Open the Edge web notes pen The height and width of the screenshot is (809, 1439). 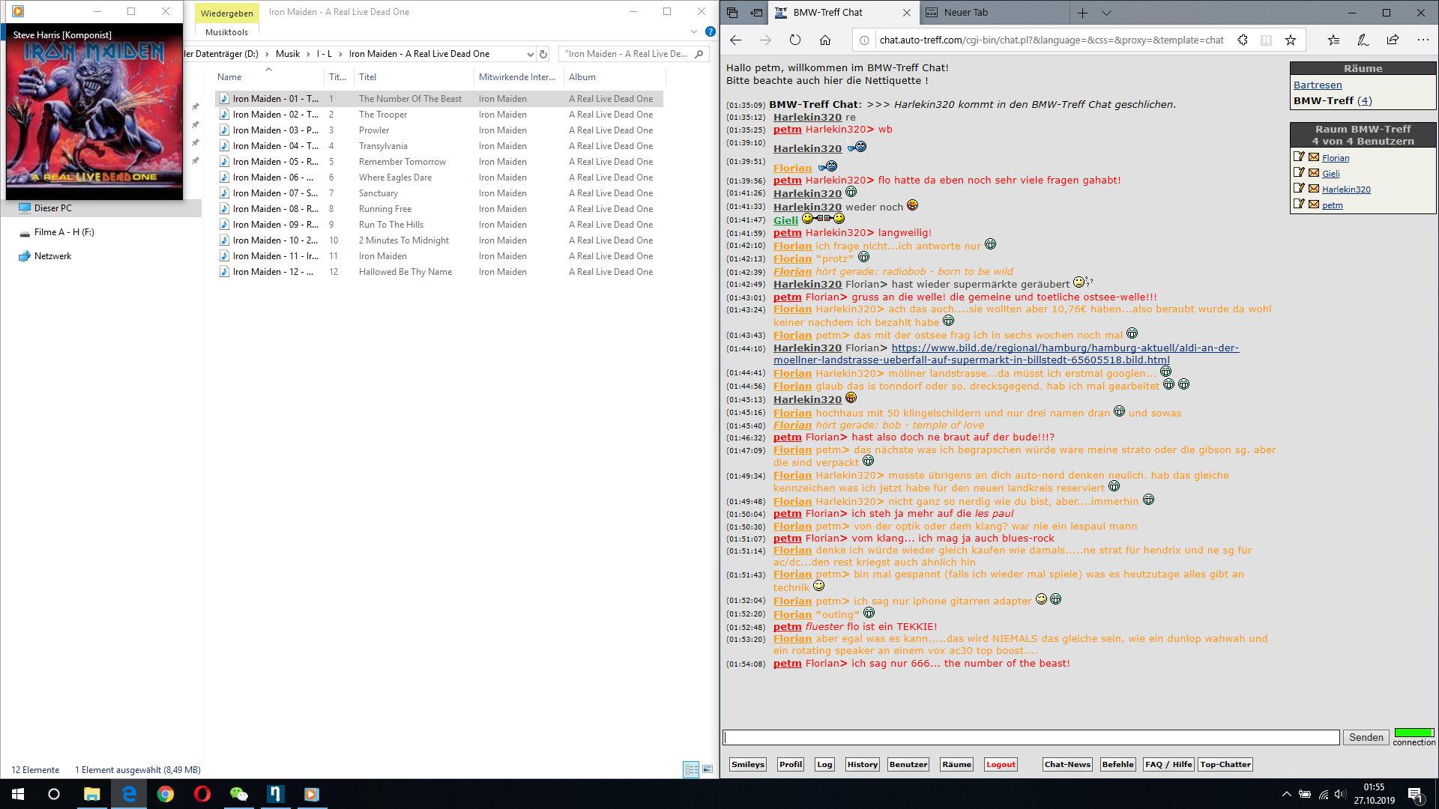click(x=1363, y=40)
